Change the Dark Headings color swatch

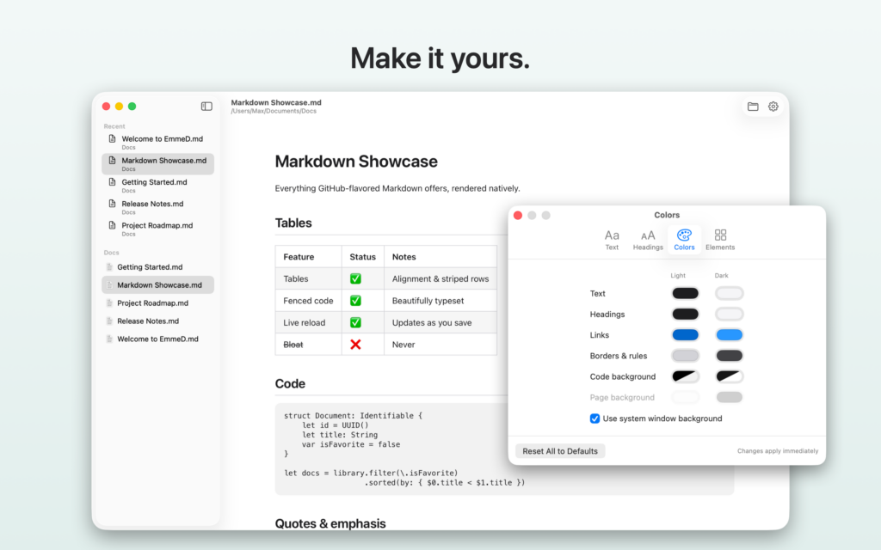[x=729, y=315]
